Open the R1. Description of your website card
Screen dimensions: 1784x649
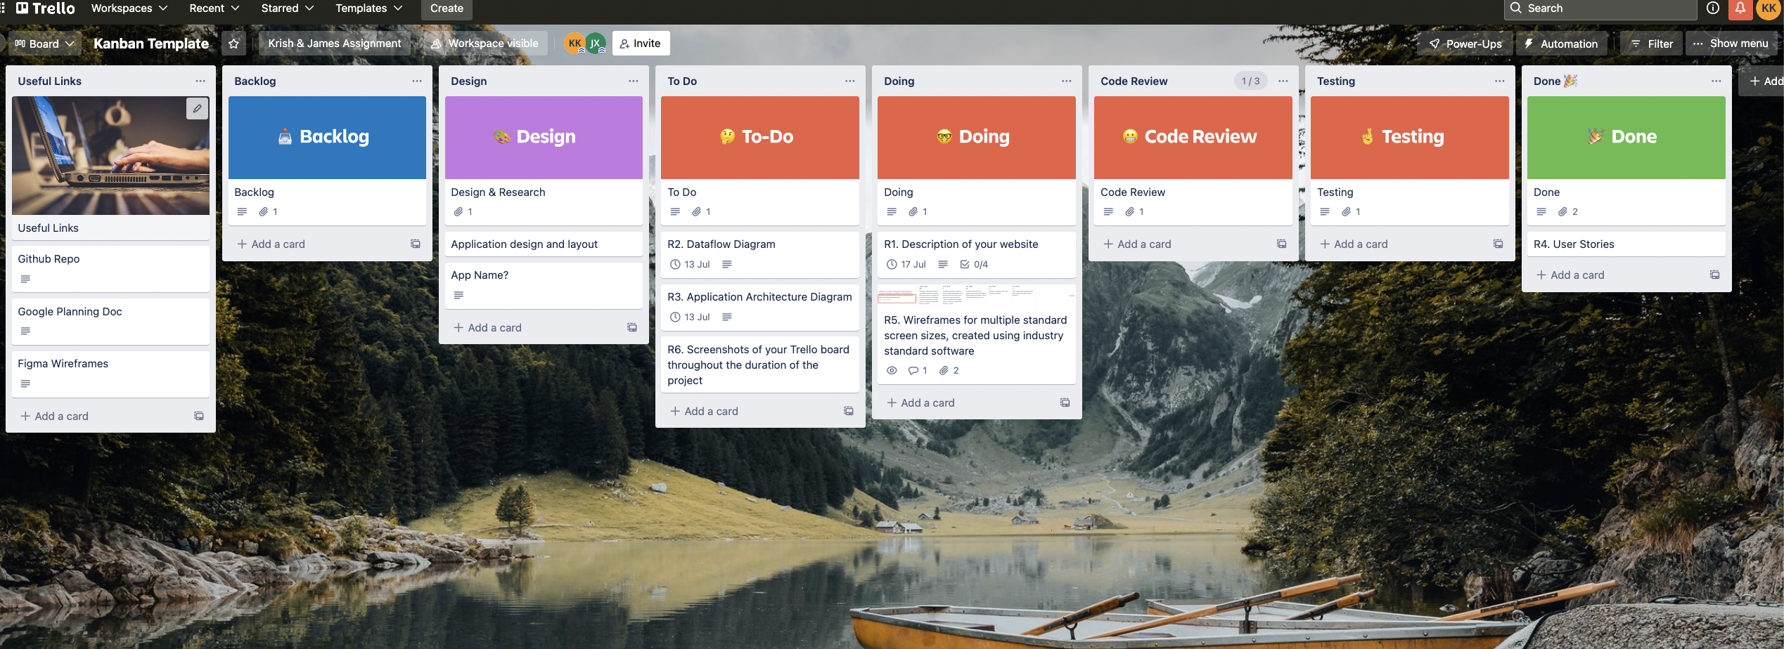coord(977,254)
